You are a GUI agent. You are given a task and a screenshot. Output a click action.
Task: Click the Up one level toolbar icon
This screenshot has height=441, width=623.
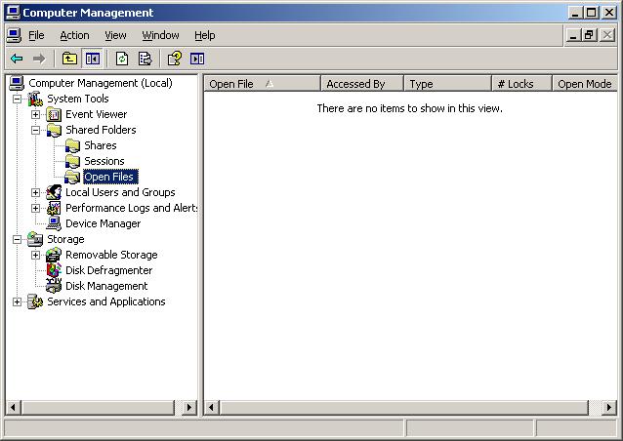click(69, 59)
